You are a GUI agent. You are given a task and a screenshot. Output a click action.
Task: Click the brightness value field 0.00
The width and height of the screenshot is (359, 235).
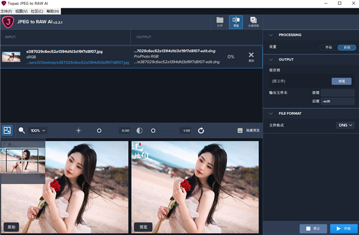(125, 130)
